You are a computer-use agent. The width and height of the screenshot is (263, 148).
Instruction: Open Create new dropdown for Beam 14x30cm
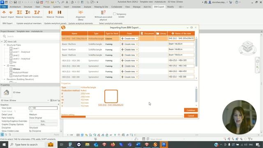coord(129,44)
